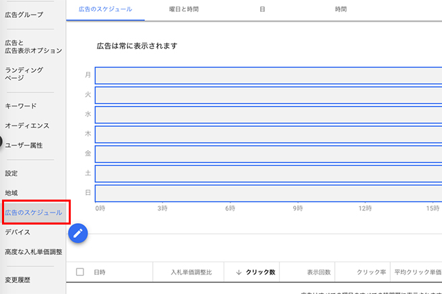This screenshot has width=442, height=294.
Task: Sort by the クリック数 down arrow
Action: (x=239, y=272)
